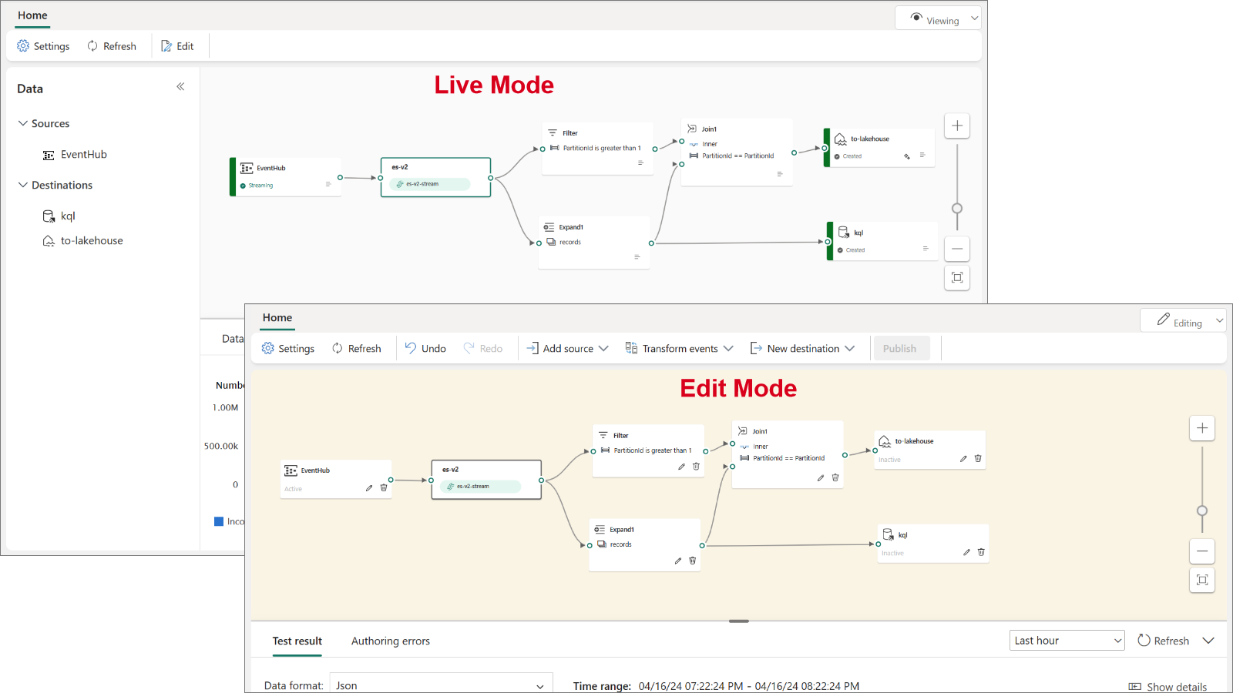Edit the Filter node with pencil icon
Image resolution: width=1233 pixels, height=693 pixels.
681,467
